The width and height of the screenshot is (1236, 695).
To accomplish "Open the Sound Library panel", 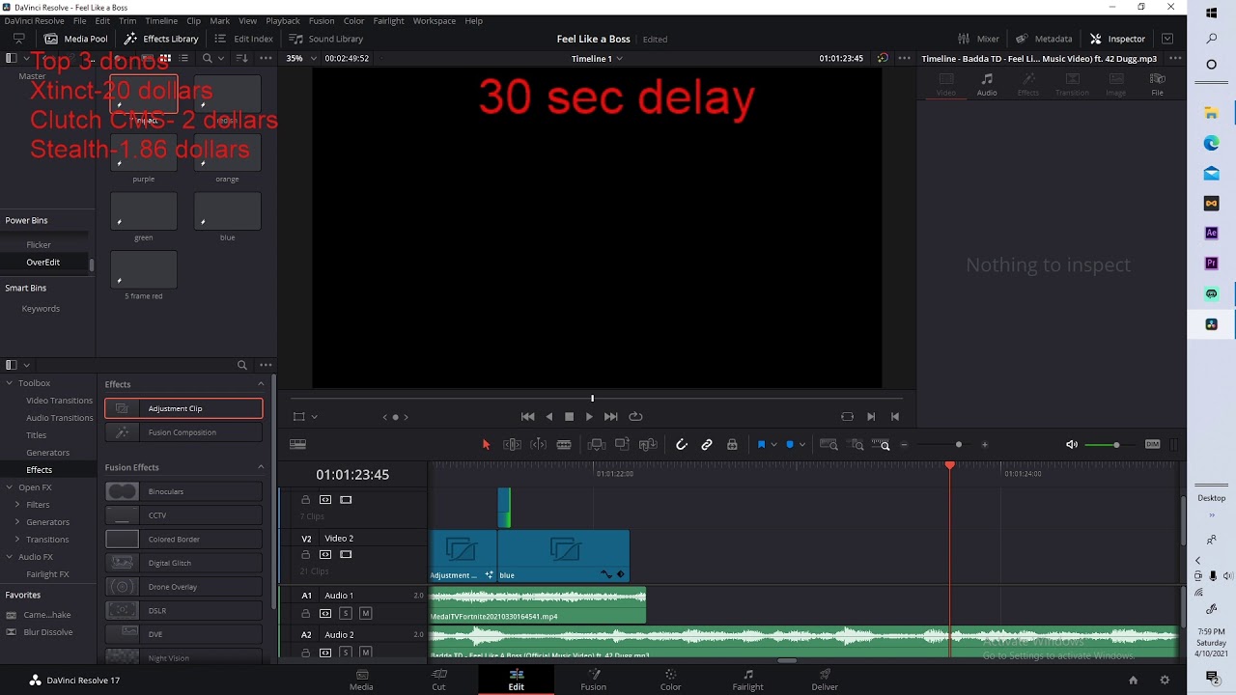I will point(326,39).
